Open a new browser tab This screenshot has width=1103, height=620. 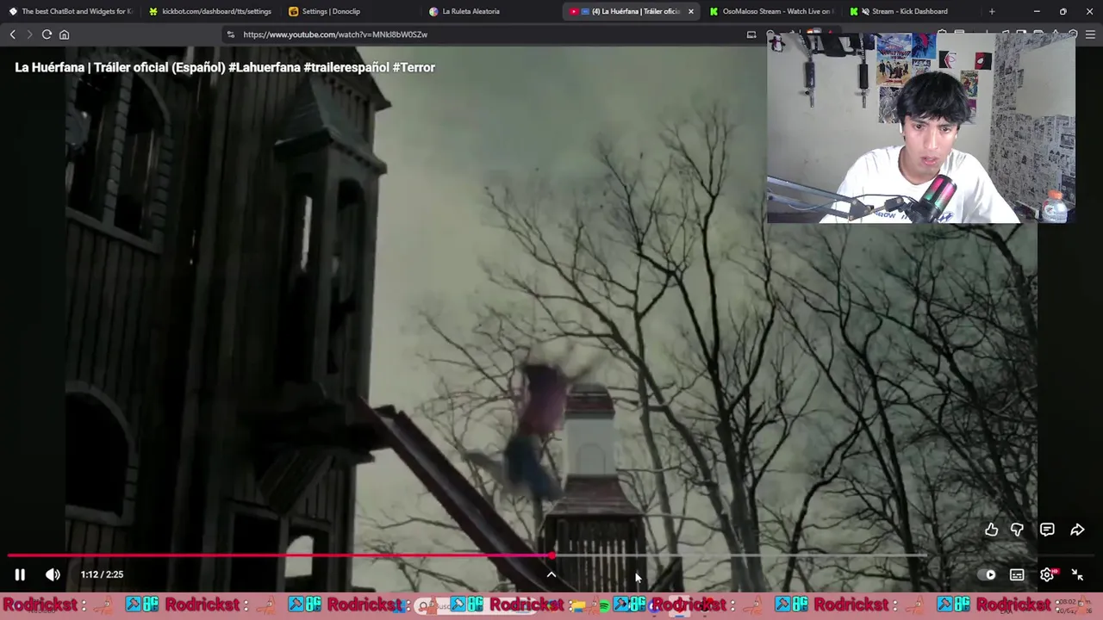point(992,11)
